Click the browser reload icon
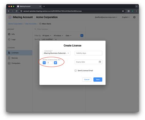The height and width of the screenshot is (120, 145). point(17,11)
